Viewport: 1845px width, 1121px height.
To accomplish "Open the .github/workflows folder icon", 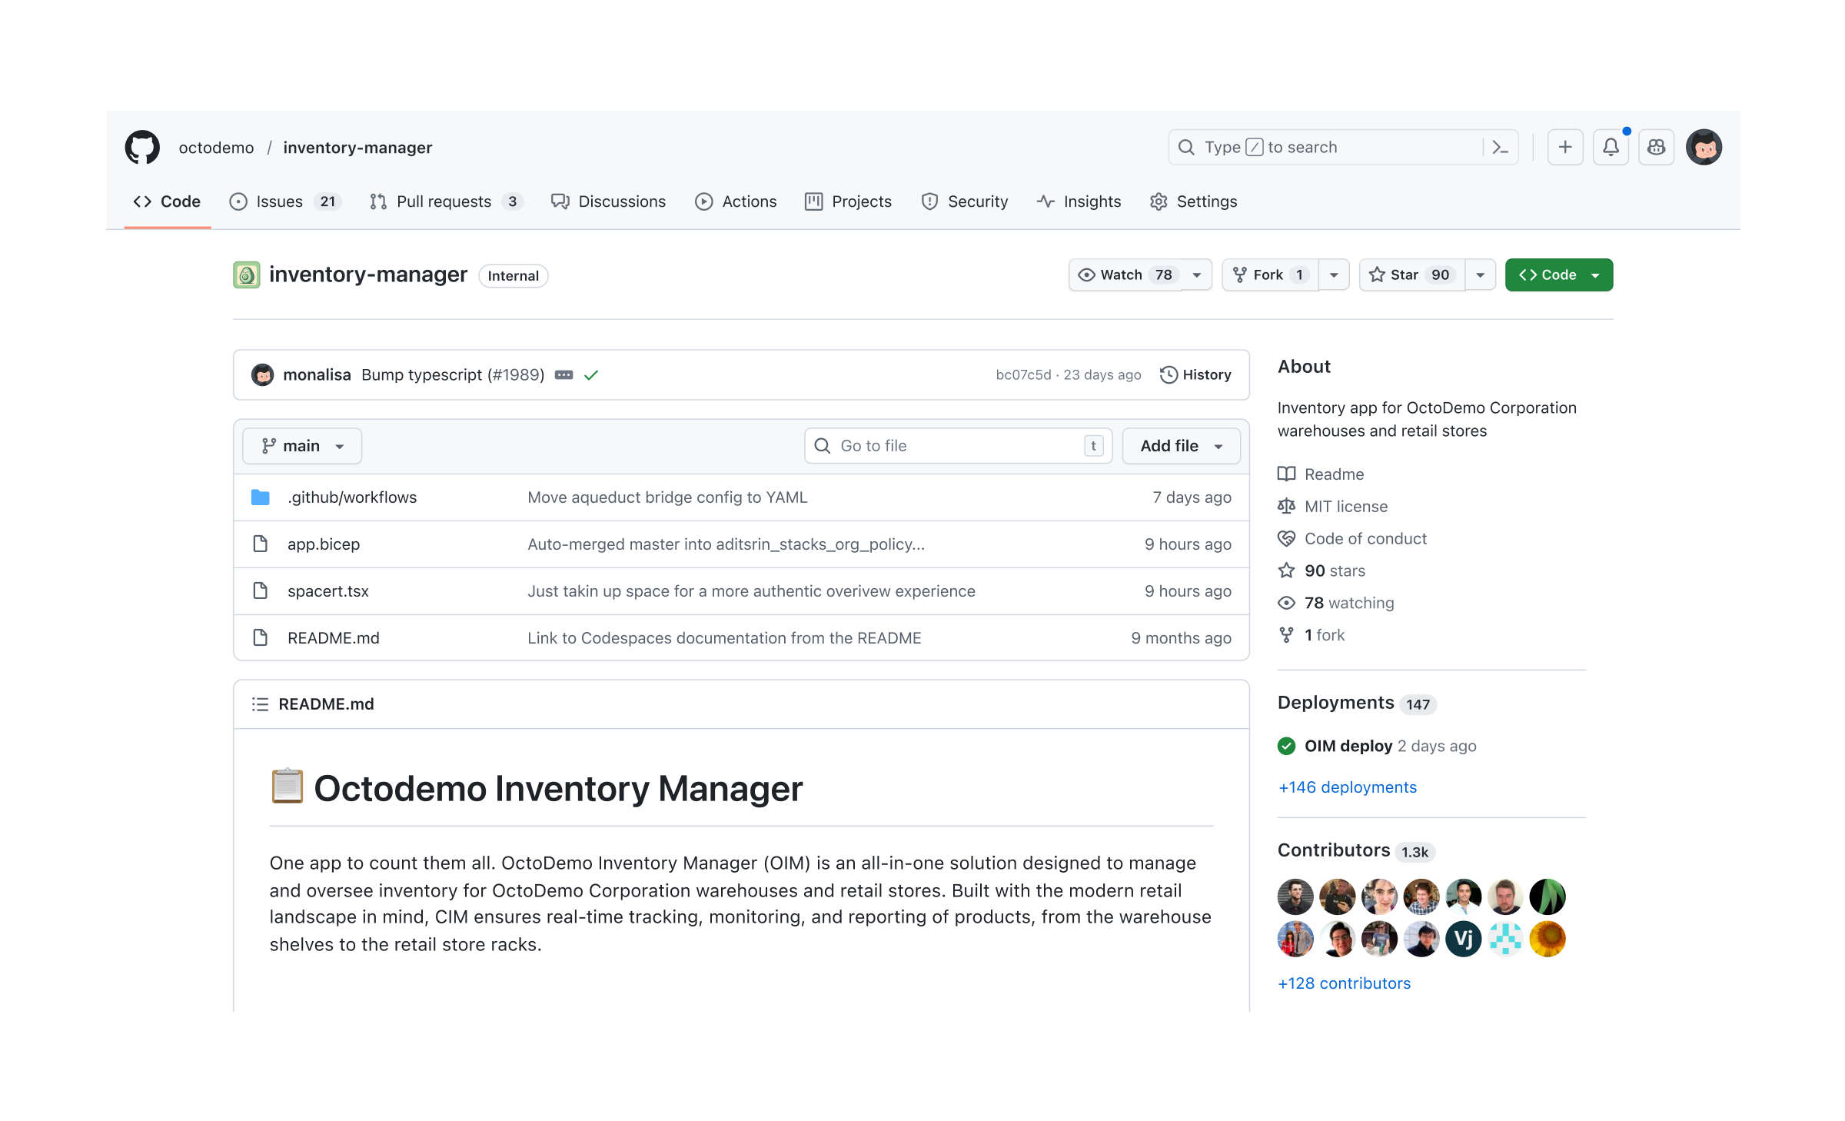I will coord(261,497).
